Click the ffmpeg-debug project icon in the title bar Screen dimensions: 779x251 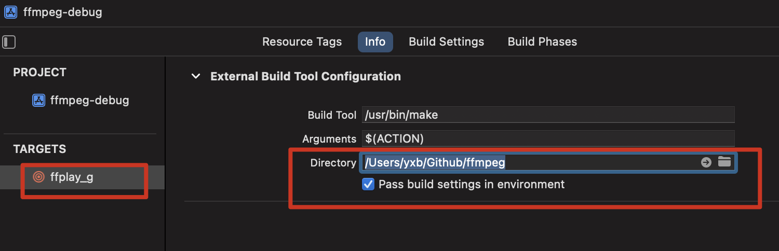tap(10, 12)
